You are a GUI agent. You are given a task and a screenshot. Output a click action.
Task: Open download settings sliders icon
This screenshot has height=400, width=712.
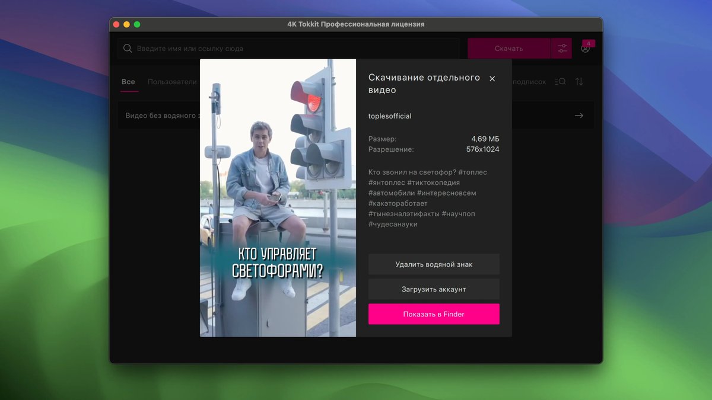pos(562,49)
